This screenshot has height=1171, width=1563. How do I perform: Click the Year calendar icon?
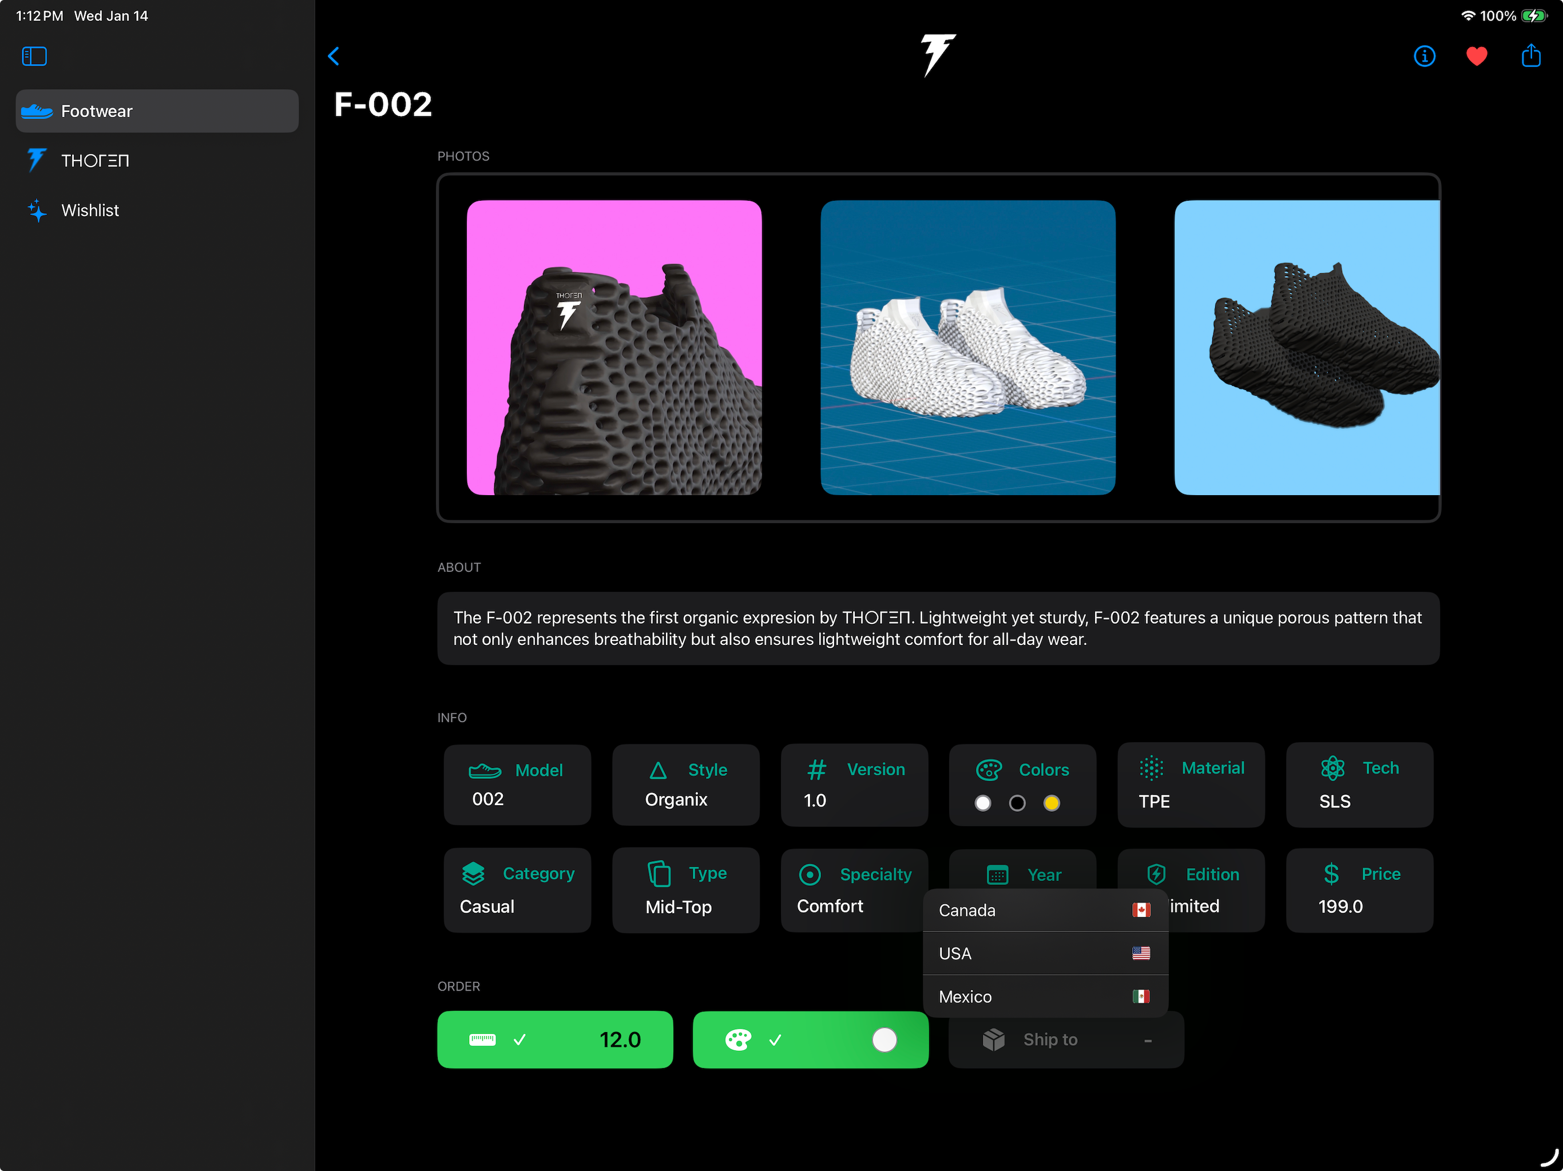[997, 874]
